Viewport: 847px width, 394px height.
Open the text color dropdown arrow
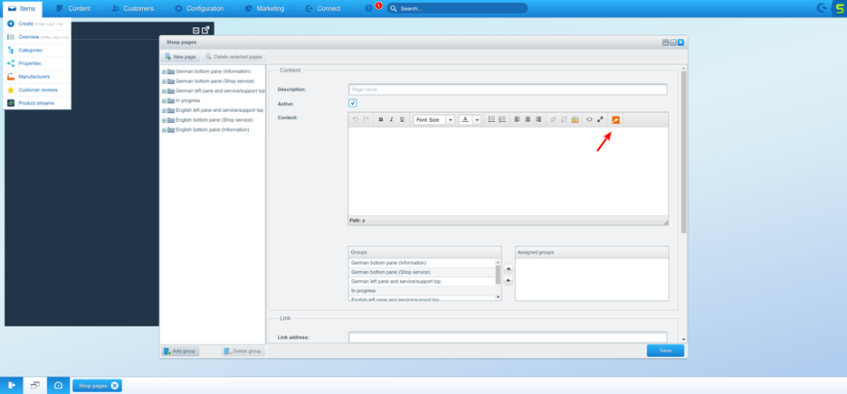coord(477,119)
